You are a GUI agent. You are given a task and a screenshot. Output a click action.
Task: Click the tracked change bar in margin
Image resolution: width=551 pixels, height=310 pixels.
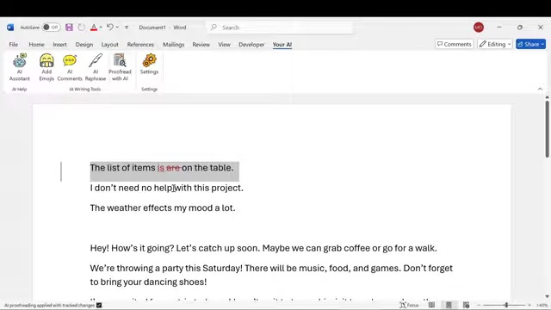61,171
